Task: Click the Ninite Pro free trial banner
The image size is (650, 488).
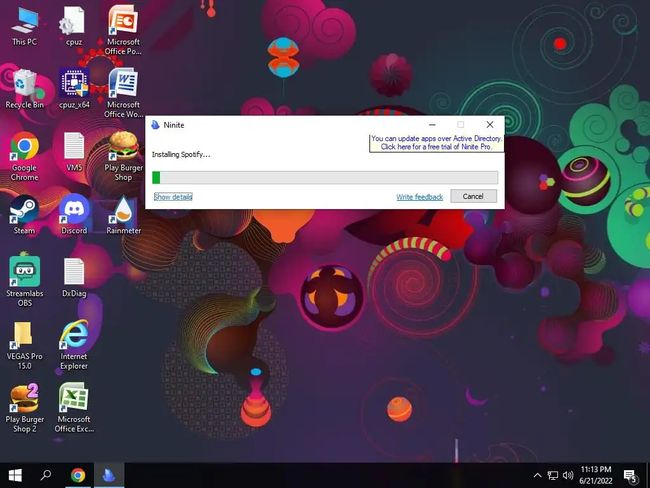Action: click(x=437, y=143)
